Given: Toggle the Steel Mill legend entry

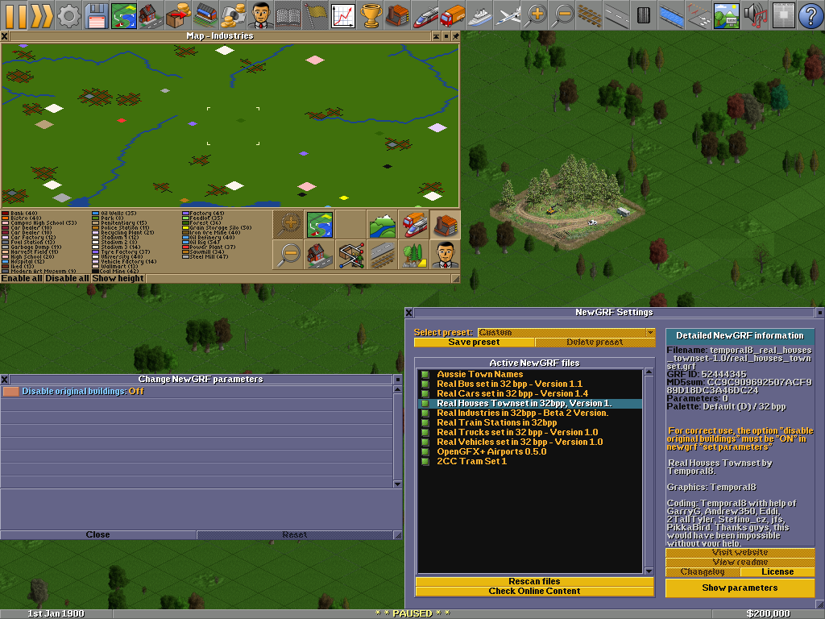Looking at the screenshot, I should coord(205,256).
